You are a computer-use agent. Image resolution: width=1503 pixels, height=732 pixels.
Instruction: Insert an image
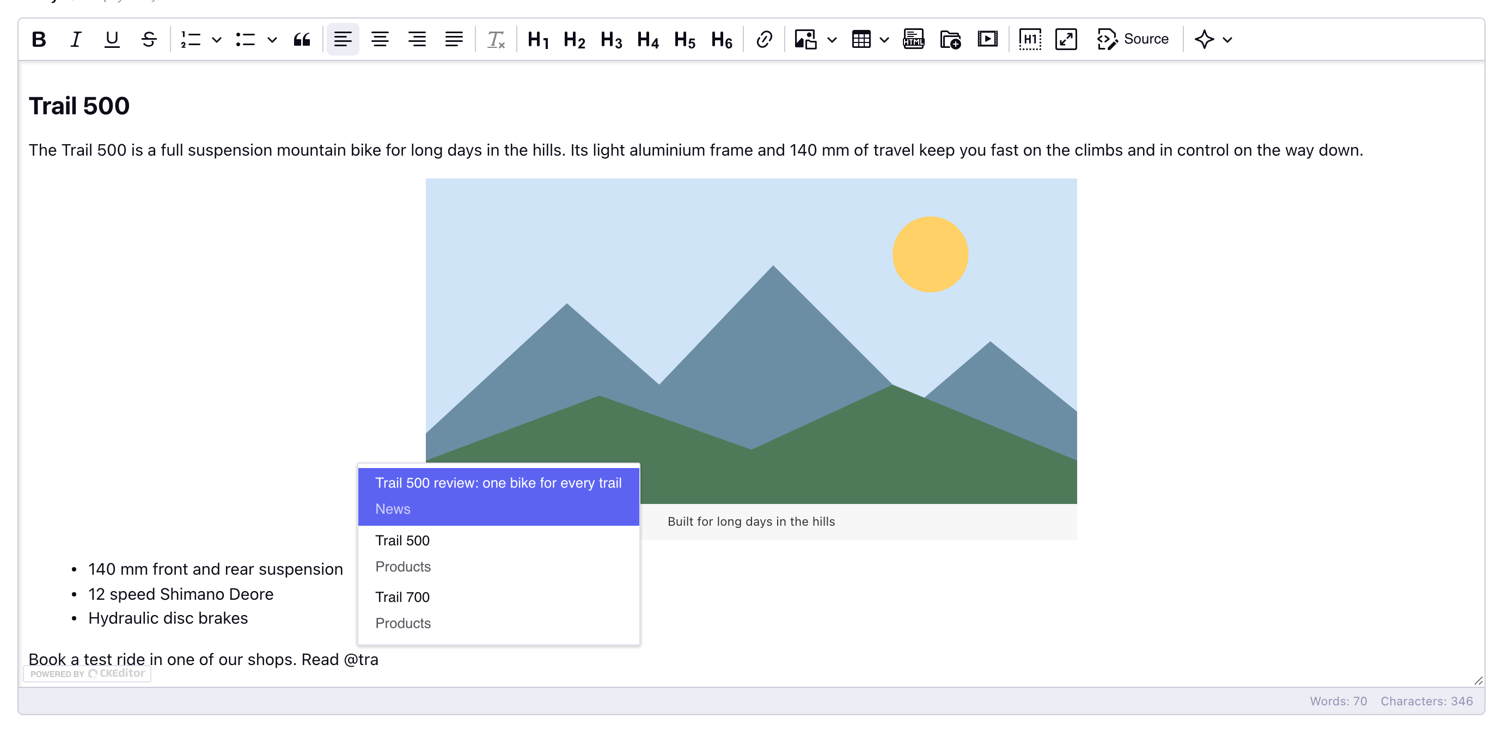805,39
